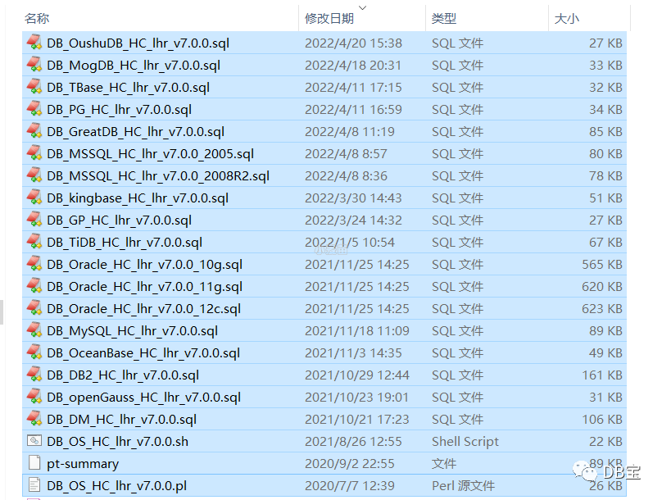Click the 85 KB size cell
The image size is (662, 500).
coord(605,132)
